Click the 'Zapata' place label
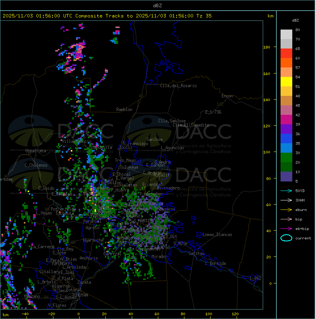The width and height of the screenshot is (315, 319). pos(84,282)
